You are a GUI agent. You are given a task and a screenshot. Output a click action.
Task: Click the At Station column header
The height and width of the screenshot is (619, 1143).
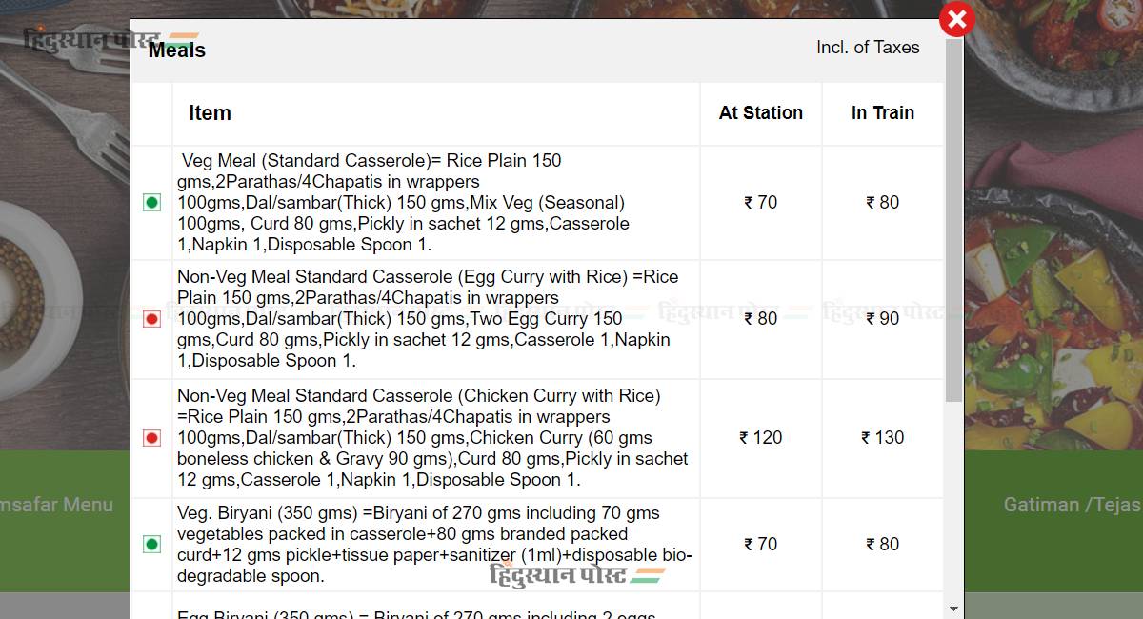point(761,112)
